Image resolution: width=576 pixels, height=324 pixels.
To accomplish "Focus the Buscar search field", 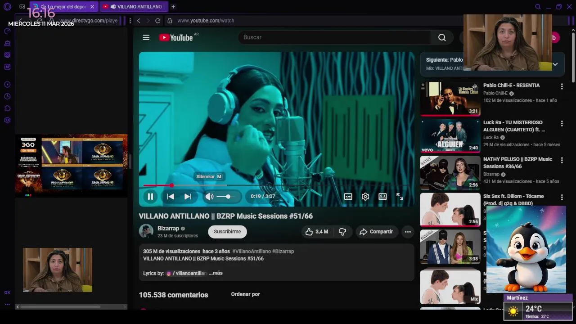I will click(334, 37).
